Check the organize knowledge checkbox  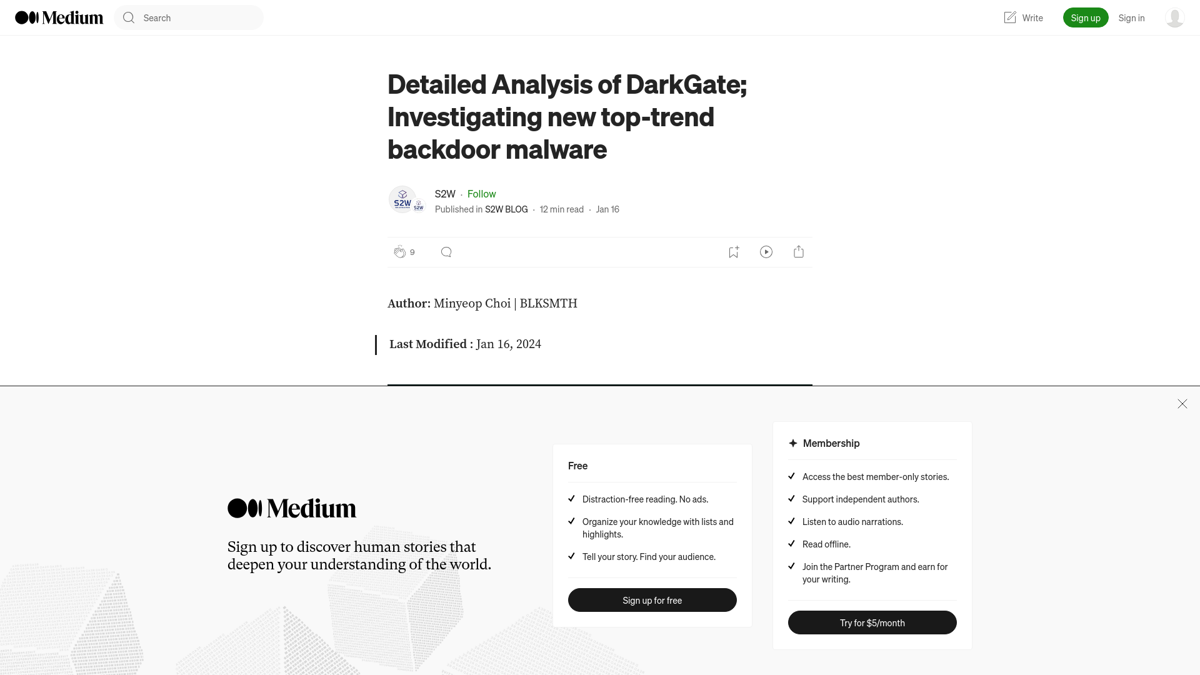coord(572,521)
